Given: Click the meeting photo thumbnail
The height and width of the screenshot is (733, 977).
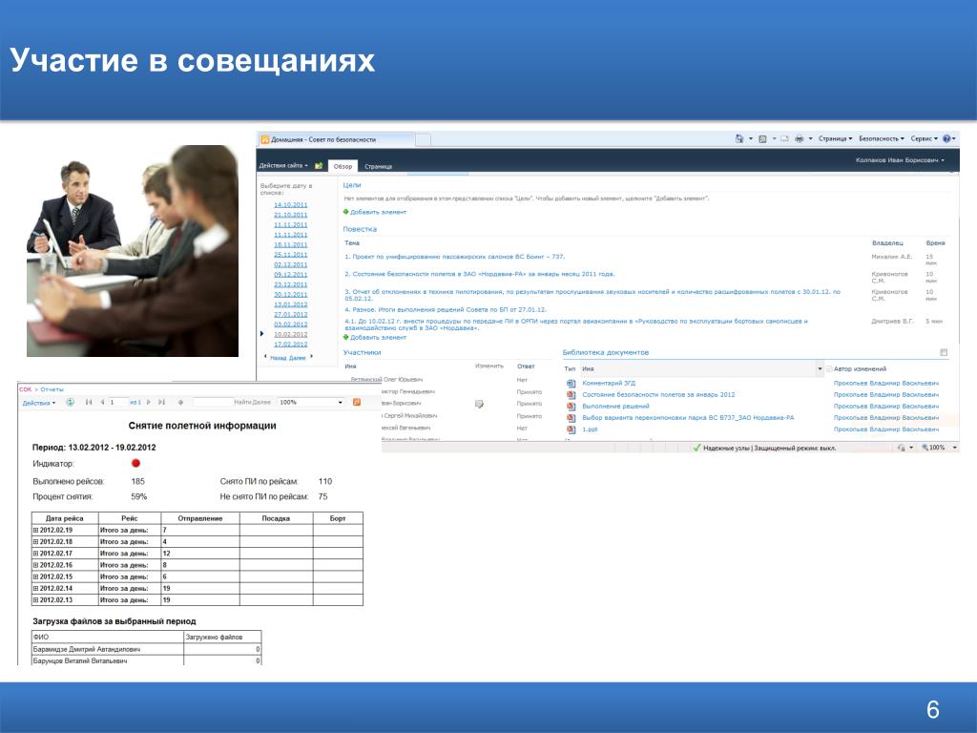Looking at the screenshot, I should point(133,251).
